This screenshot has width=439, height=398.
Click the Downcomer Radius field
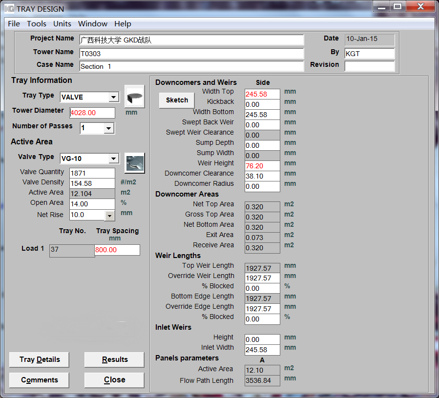[262, 186]
